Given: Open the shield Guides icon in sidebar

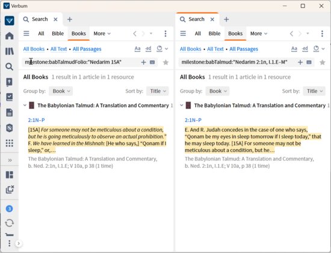Looking at the screenshot, I should click(x=9, y=128).
